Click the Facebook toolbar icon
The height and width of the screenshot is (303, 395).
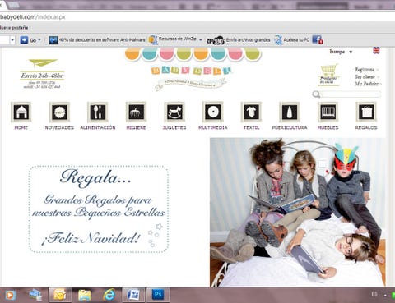[x=318, y=40]
